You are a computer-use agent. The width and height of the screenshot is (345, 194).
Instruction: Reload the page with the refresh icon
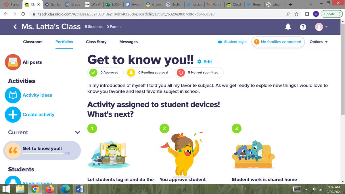pos(24,14)
